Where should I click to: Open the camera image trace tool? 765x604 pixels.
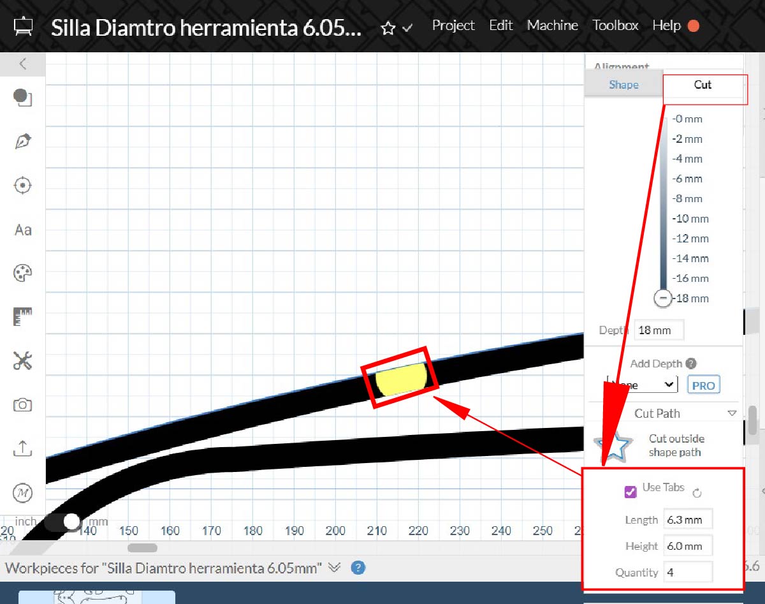[23, 405]
